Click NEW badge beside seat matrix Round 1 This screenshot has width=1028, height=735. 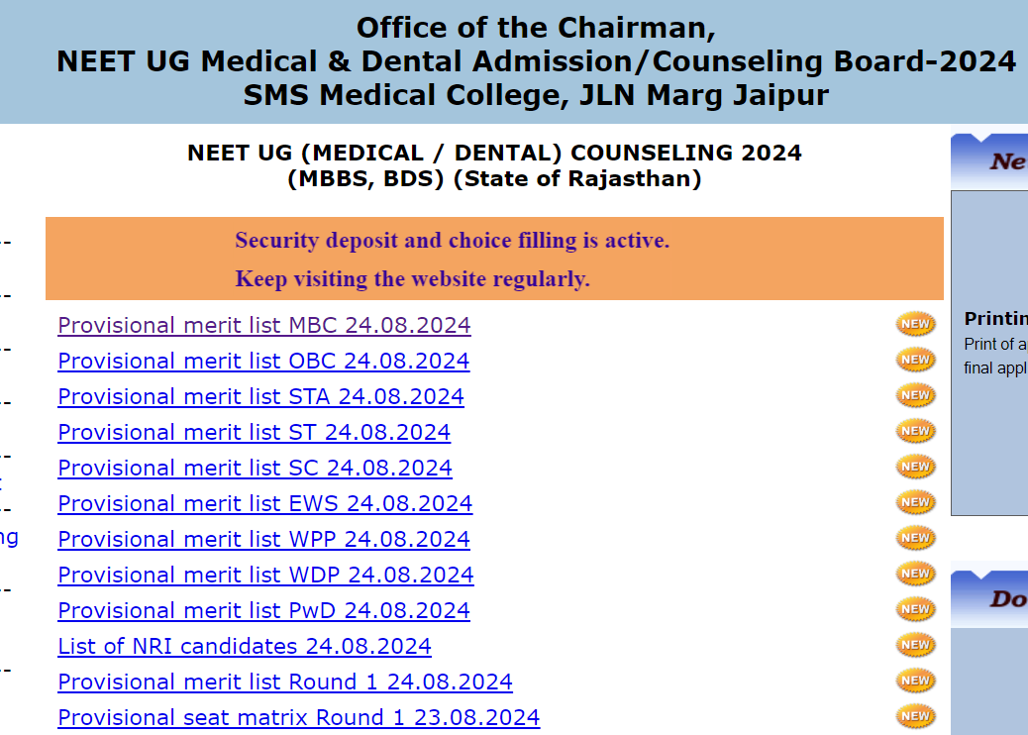[x=916, y=716]
